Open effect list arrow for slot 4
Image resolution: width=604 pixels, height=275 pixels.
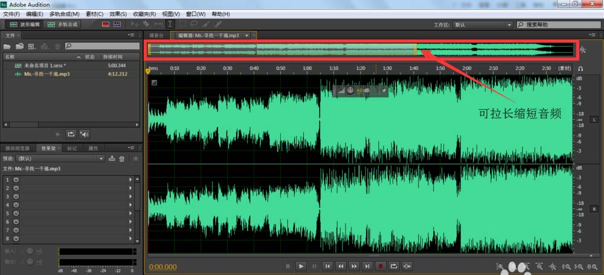[x=130, y=205]
